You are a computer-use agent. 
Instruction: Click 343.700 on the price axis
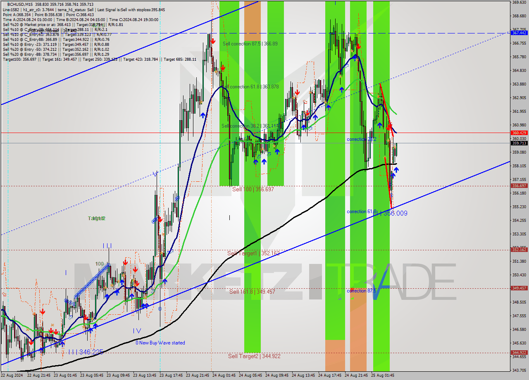click(519, 370)
